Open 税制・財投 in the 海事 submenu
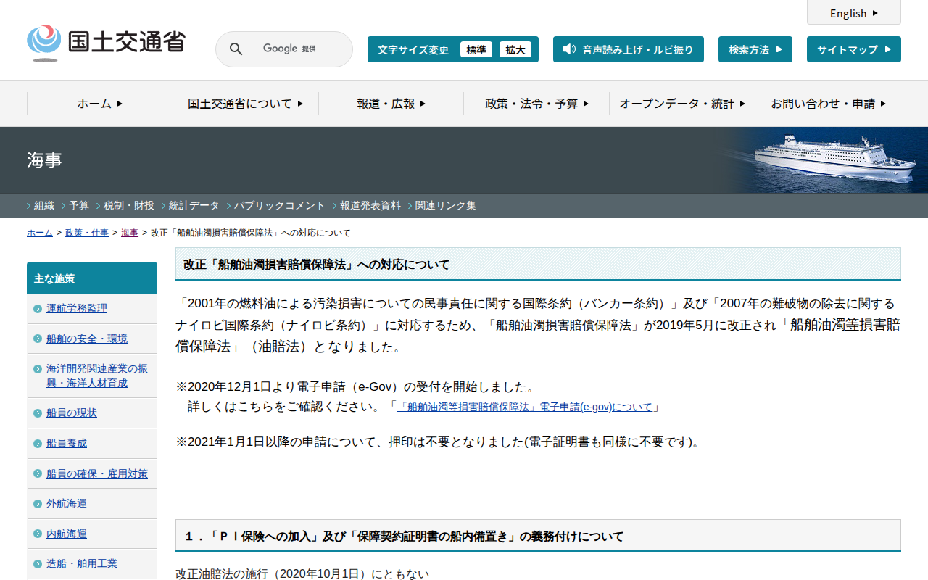 tap(129, 205)
